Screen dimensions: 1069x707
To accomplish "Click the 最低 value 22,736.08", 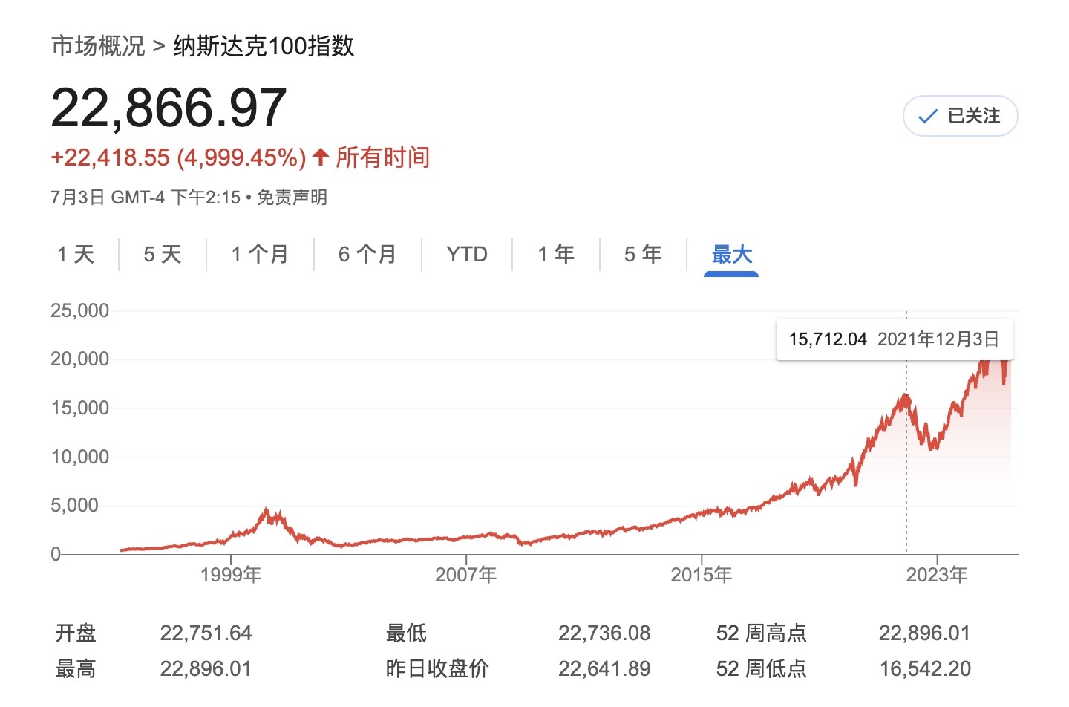I will coord(604,633).
